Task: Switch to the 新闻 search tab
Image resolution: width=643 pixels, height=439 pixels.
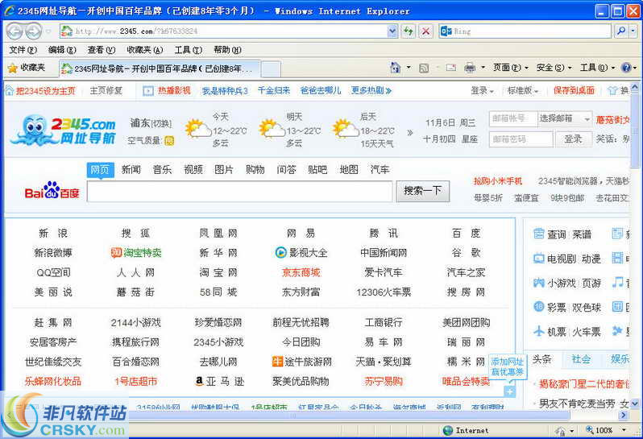Action: (x=131, y=170)
